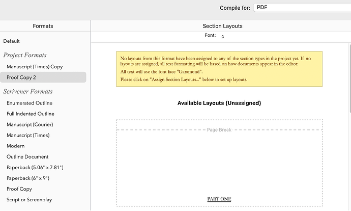This screenshot has height=211, width=351.
Task: Choose Paperback (5.06" x 7.81") format
Action: tap(35, 167)
